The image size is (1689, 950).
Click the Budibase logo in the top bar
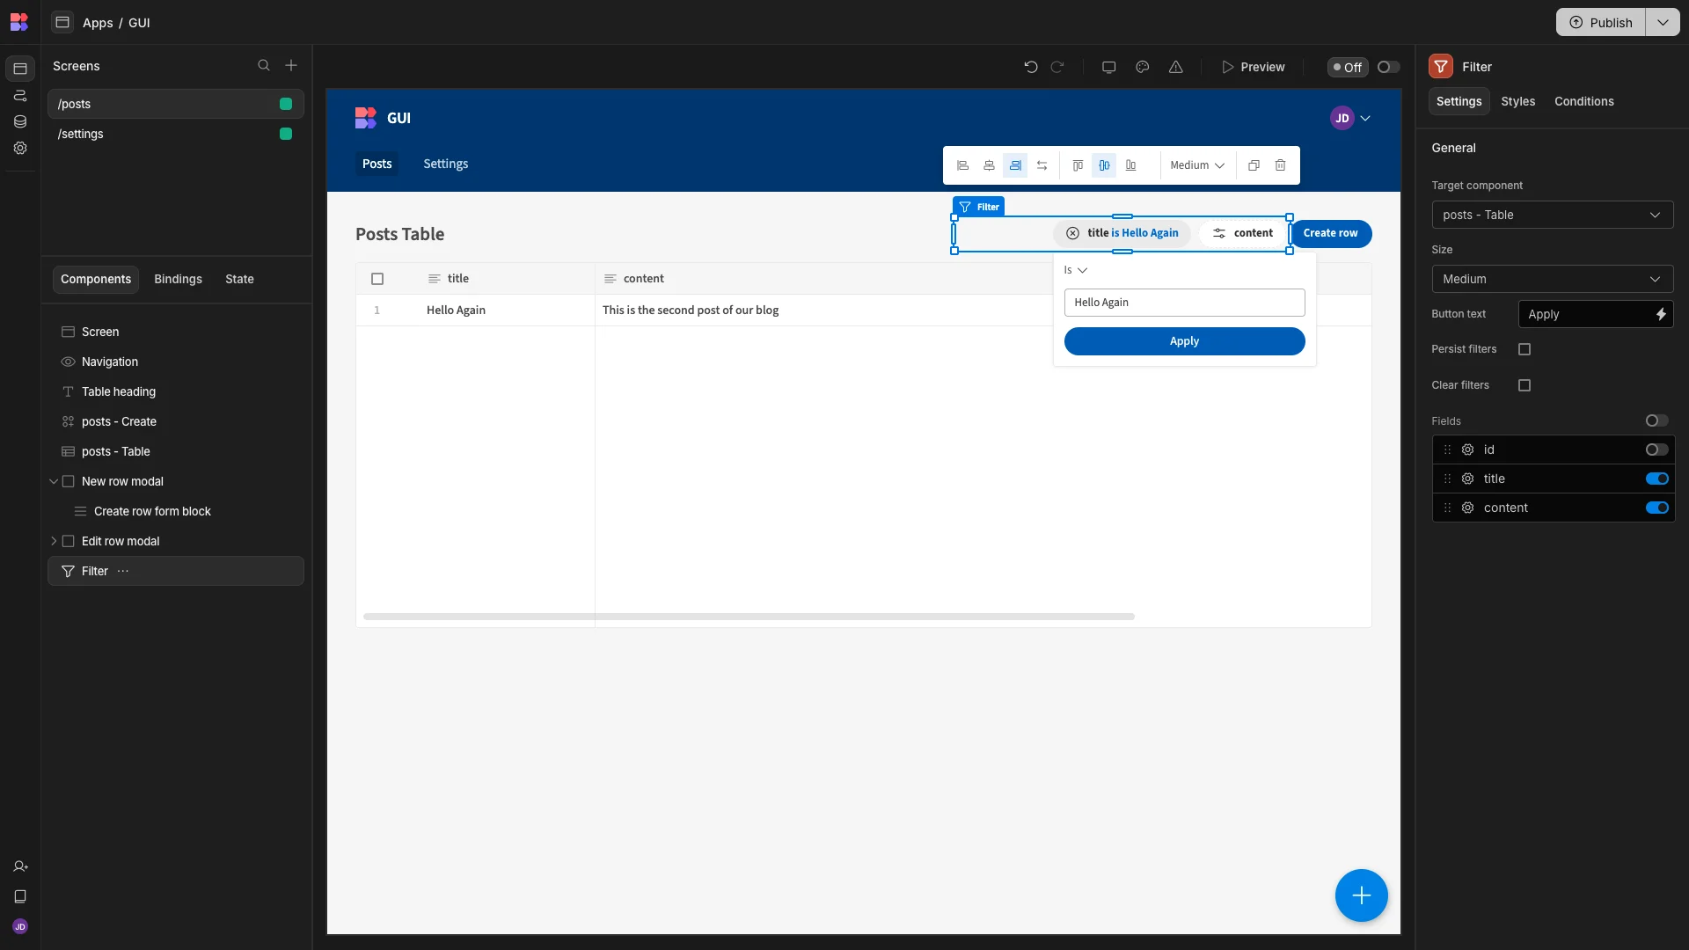19,22
